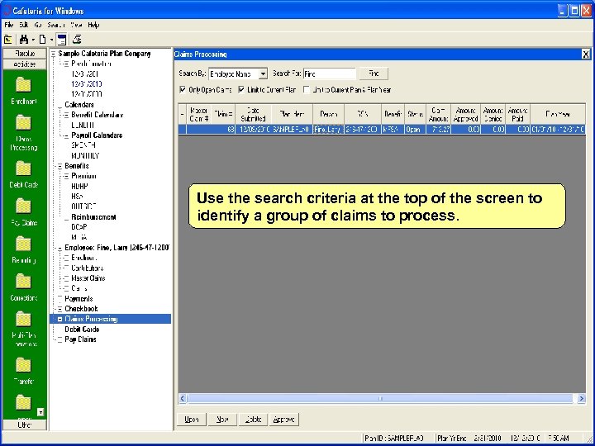Collapse the Benefit Calendars tree node
Image resolution: width=595 pixels, height=446 pixels.
[67, 115]
